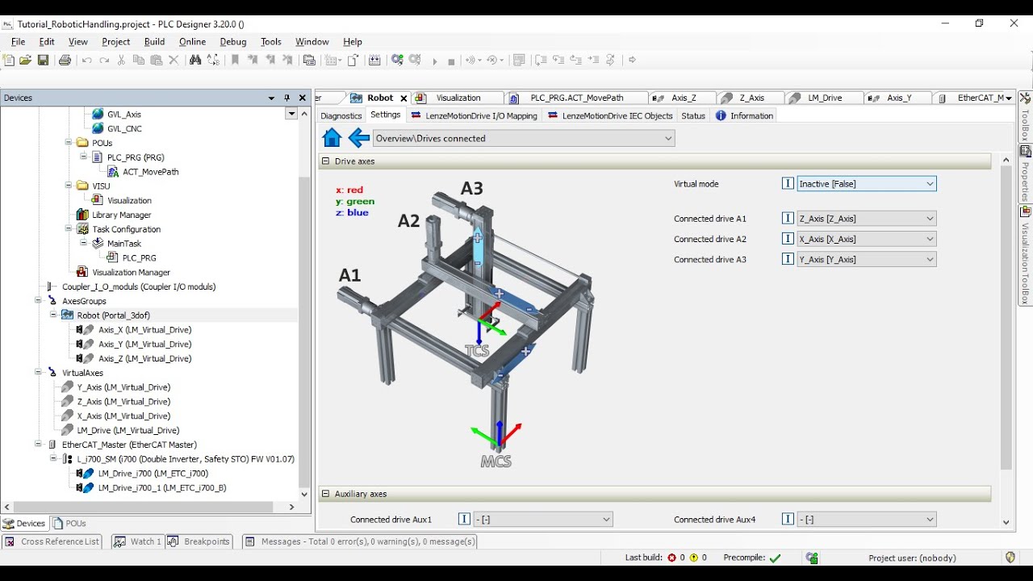The width and height of the screenshot is (1033, 581).
Task: Open the Build menu
Action: coord(154,42)
